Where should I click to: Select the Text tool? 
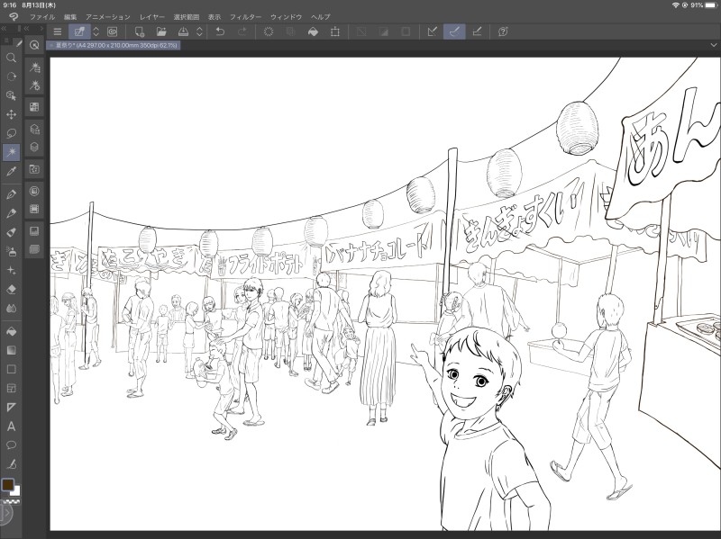coord(12,426)
